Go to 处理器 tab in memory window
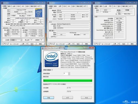 [96, 6]
